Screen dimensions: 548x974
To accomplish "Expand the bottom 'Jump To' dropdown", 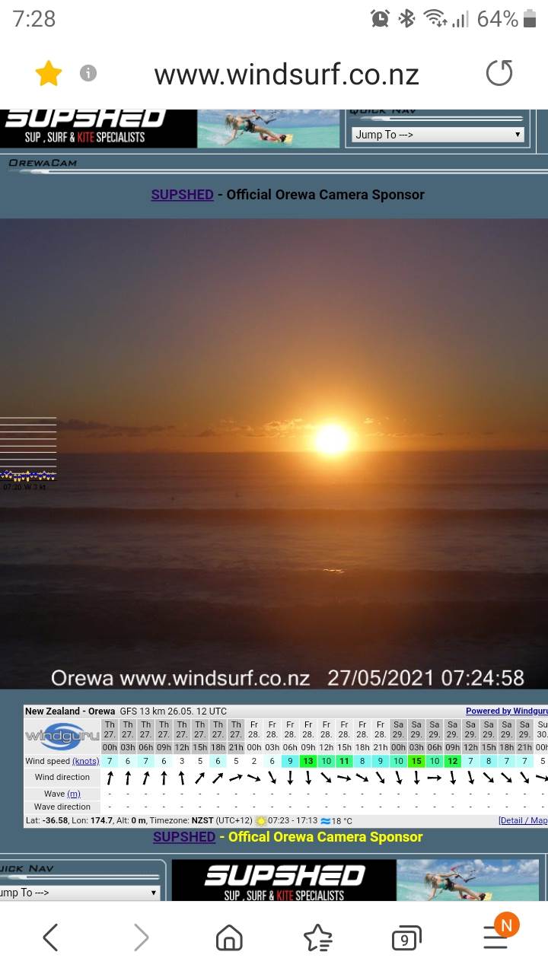I will point(80,893).
